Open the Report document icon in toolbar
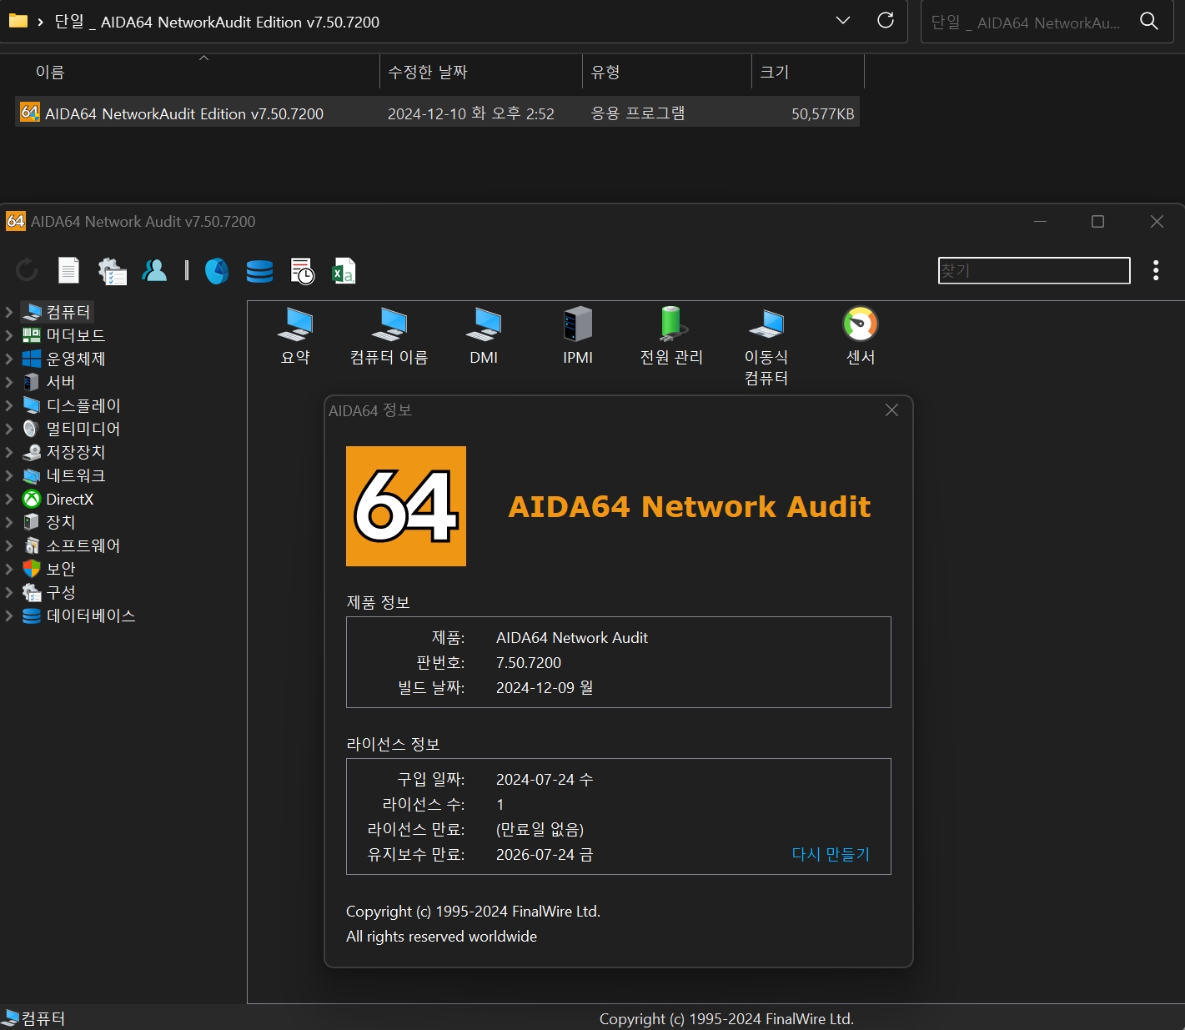Screen dimensions: 1185x1030 (x=68, y=270)
